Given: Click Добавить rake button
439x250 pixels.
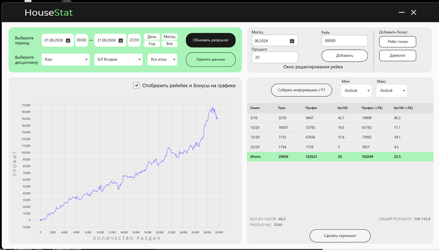Looking at the screenshot, I should (x=344, y=55).
